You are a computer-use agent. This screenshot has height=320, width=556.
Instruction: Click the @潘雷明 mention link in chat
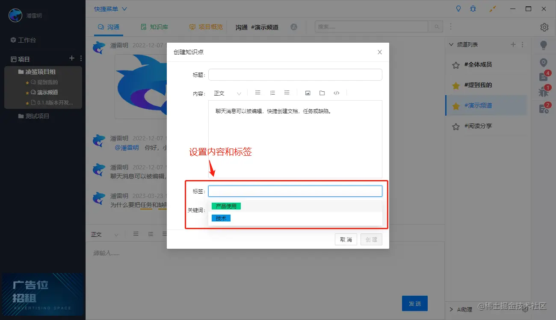(127, 148)
